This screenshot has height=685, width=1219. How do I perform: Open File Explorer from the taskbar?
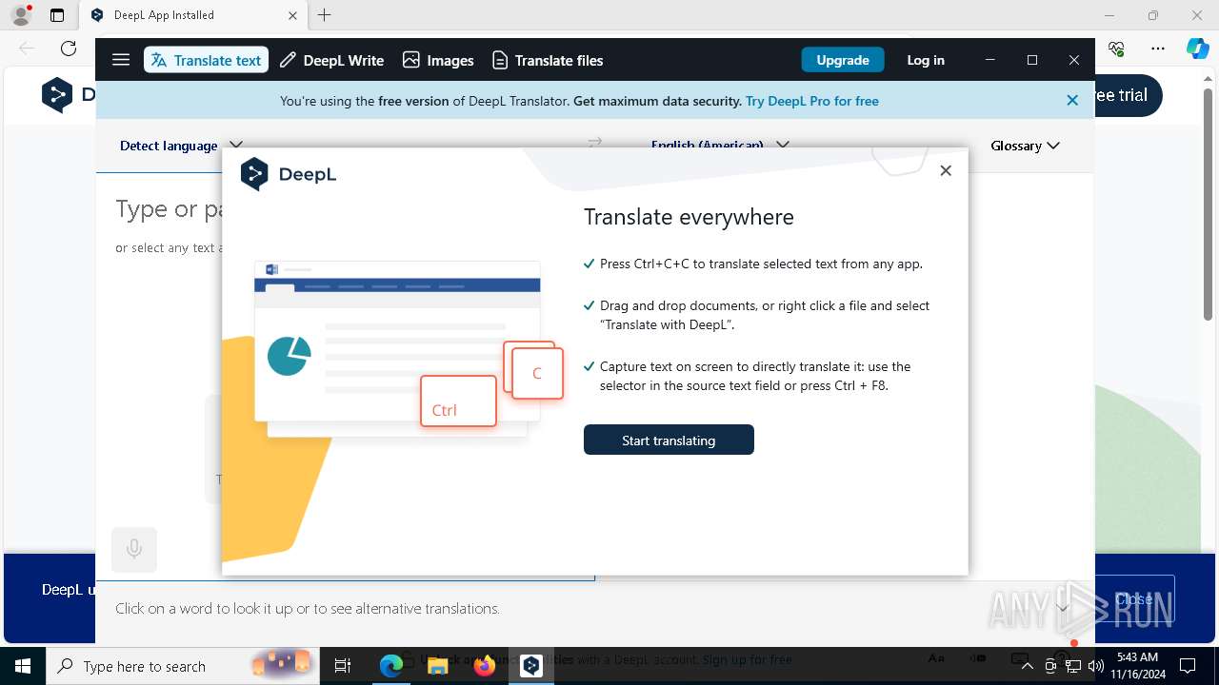[437, 666]
